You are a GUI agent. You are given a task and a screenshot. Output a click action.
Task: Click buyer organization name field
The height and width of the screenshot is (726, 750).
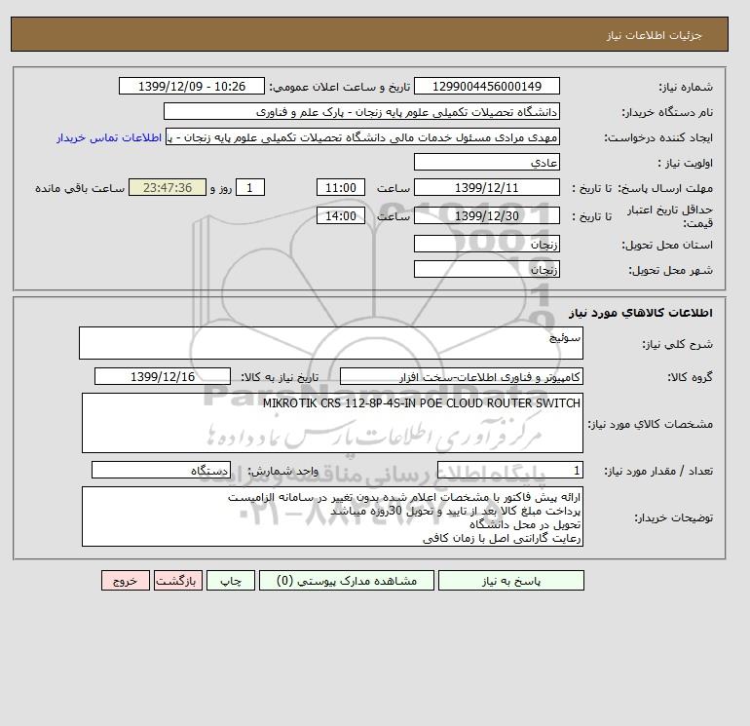361,111
